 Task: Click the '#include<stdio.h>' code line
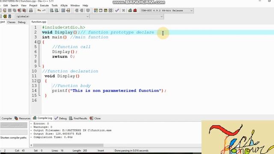pos(64,27)
